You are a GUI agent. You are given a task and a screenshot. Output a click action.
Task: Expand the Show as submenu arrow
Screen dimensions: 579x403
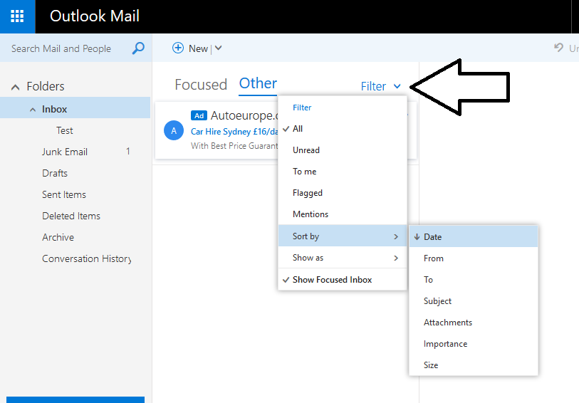pos(396,258)
